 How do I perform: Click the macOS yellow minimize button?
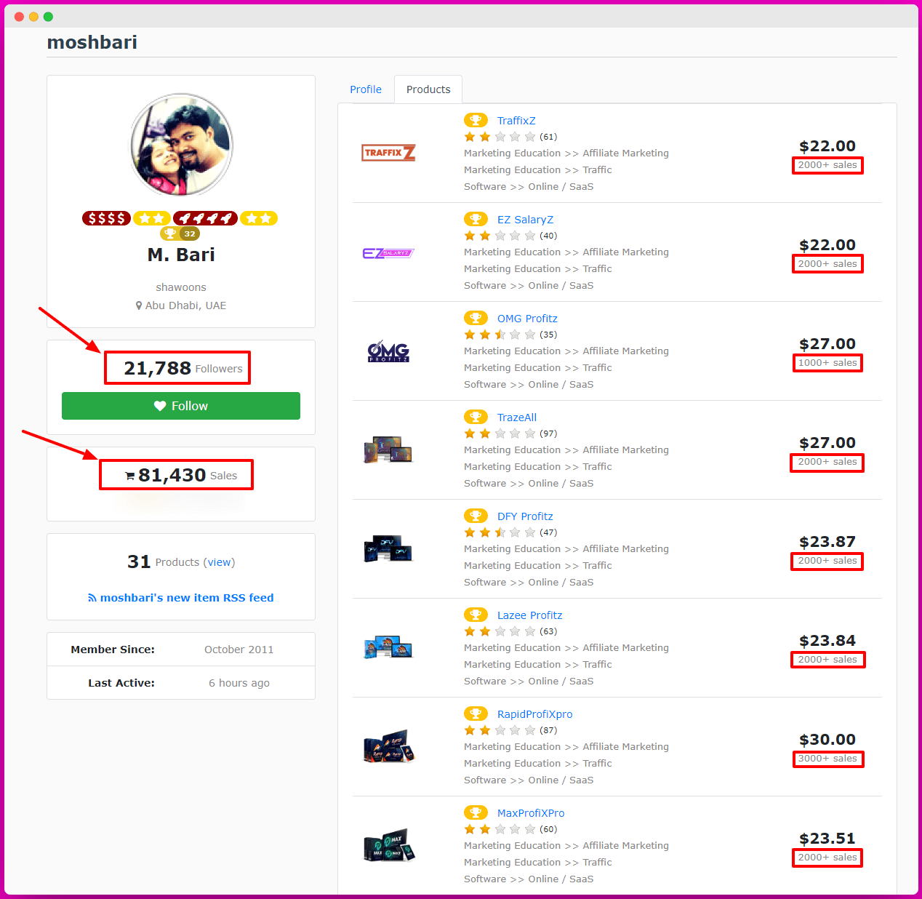click(33, 17)
